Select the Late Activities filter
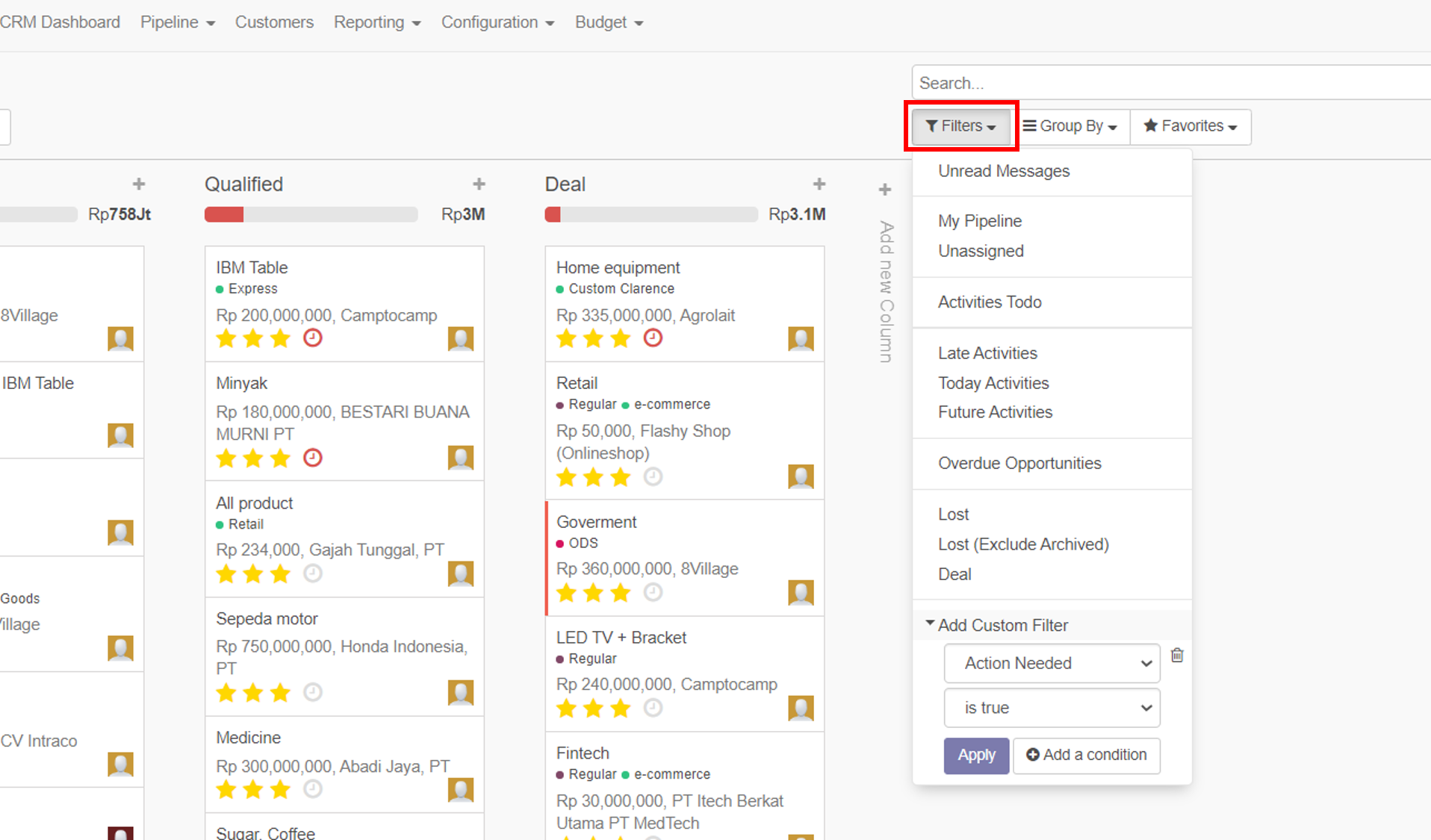This screenshot has height=840, width=1431. pos(987,353)
